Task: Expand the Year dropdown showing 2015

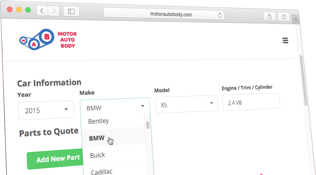Action: coord(46,110)
